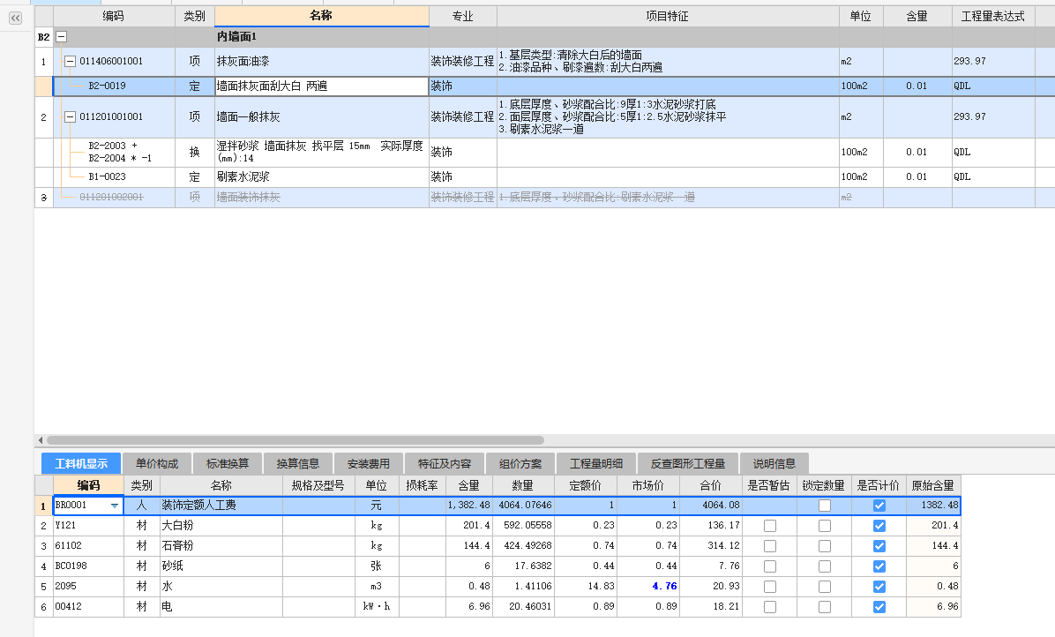Click the 原始含量 column header
1055x637 pixels.
coord(932,485)
